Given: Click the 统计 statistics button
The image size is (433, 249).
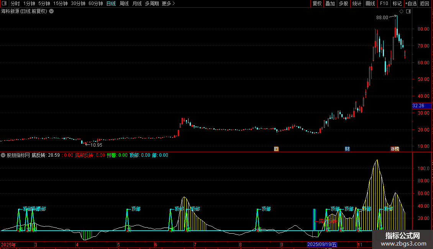Looking at the screenshot, I should [x=357, y=3].
